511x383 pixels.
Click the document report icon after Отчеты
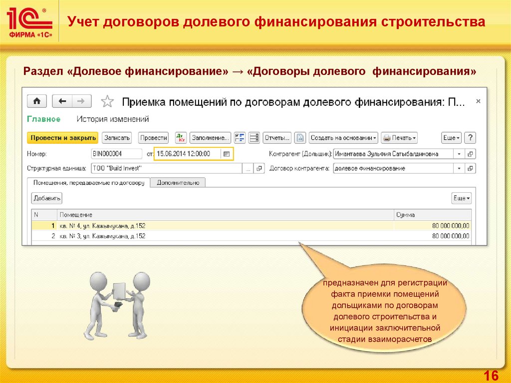(299, 138)
